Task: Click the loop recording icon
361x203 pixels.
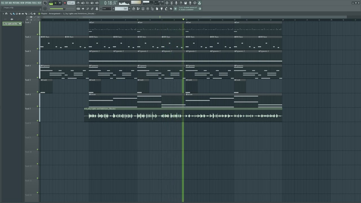Action: tap(97, 3)
